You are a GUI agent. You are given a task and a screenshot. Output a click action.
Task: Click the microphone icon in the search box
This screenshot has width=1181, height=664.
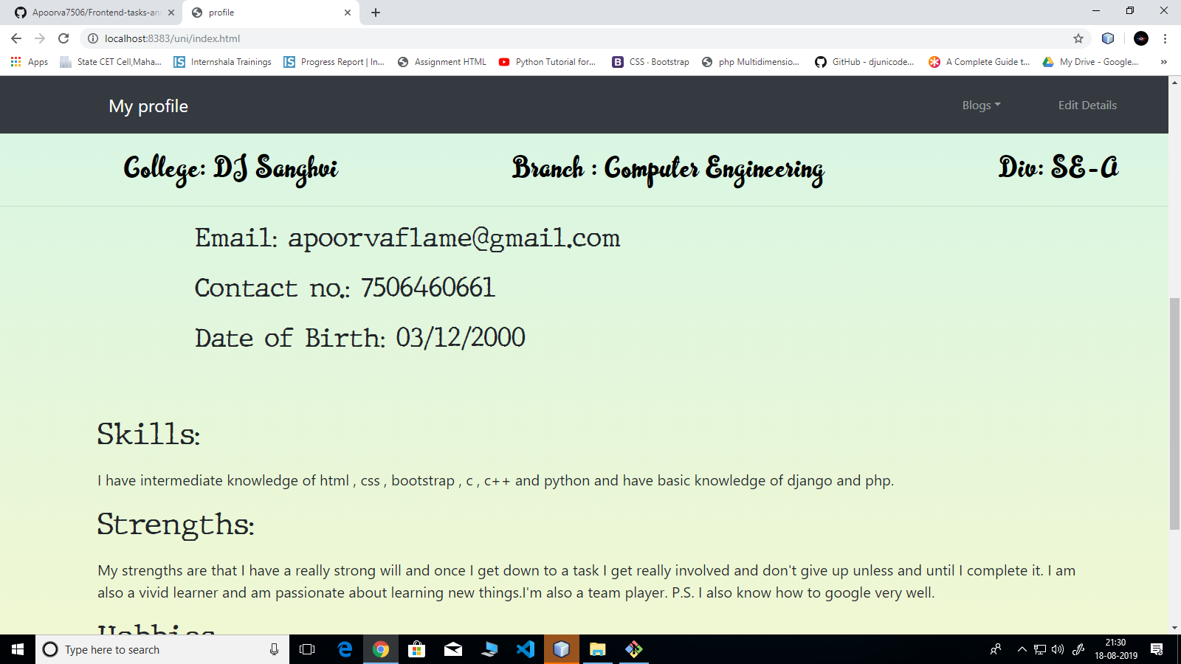pos(274,649)
